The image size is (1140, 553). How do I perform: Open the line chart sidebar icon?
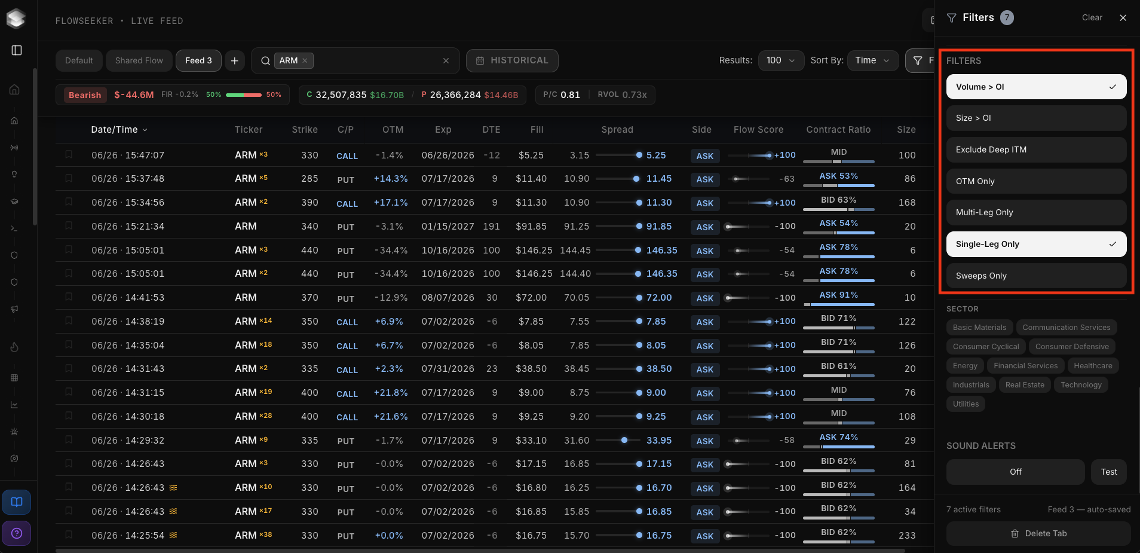pos(14,405)
